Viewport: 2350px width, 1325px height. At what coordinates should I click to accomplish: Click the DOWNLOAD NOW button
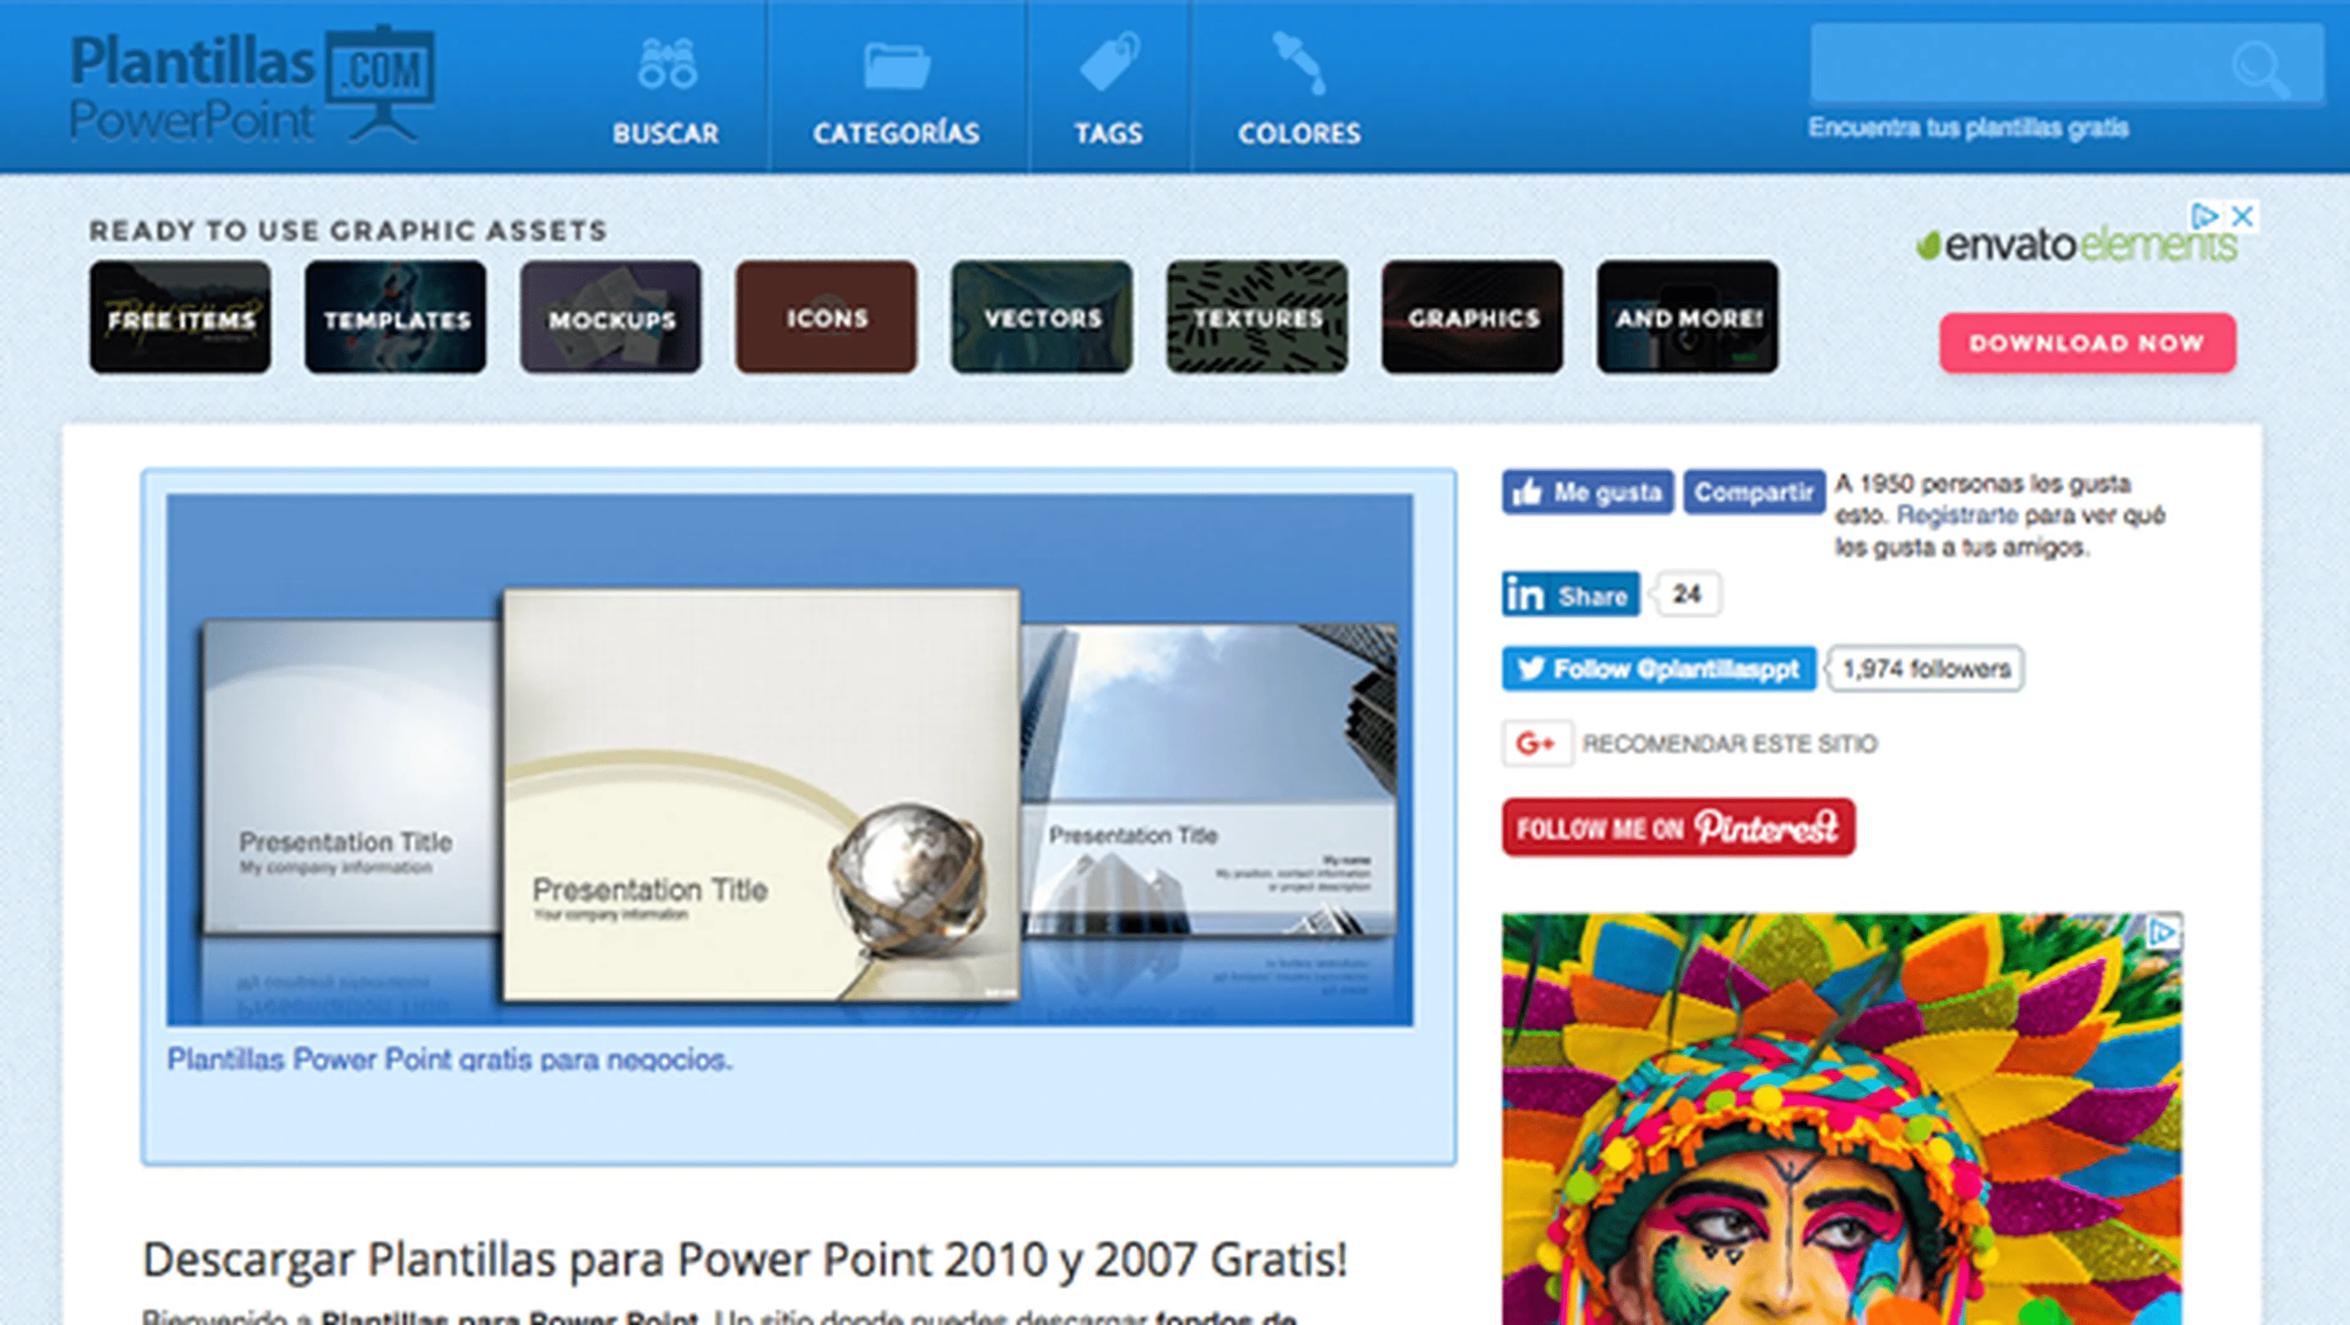pyautogui.click(x=2087, y=343)
